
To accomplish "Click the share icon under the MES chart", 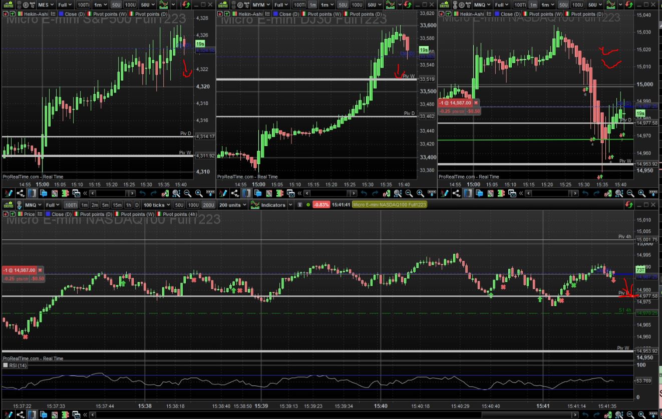I will (x=20, y=193).
